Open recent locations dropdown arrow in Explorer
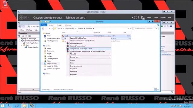This screenshot has height=108, width=193. 49,28
